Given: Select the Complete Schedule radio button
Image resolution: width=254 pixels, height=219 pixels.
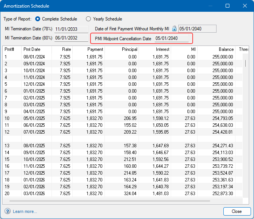Looking at the screenshot, I should point(38,19).
